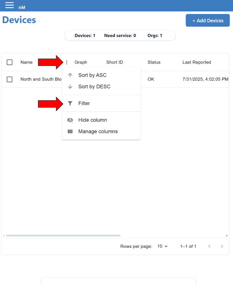The width and height of the screenshot is (233, 284).
Task: Click the Graph column header
Action: [x=81, y=62]
